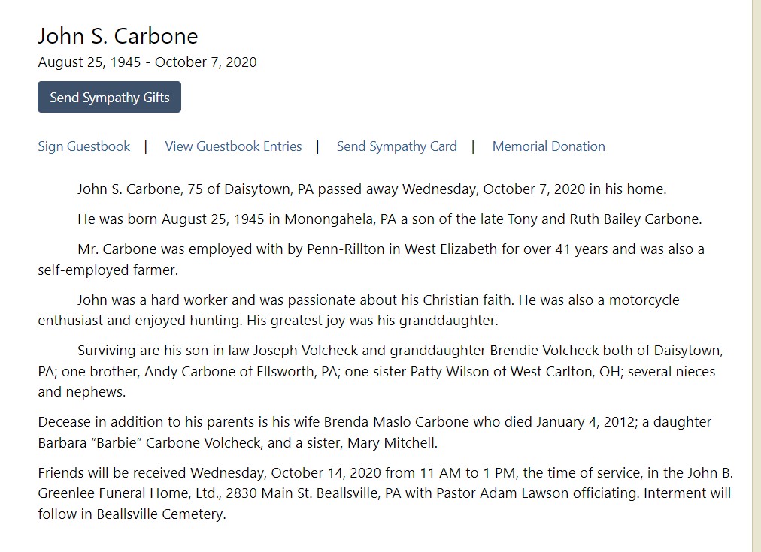Click the John S. Carbone heading
Viewport: 761px width, 552px height.
(x=118, y=36)
